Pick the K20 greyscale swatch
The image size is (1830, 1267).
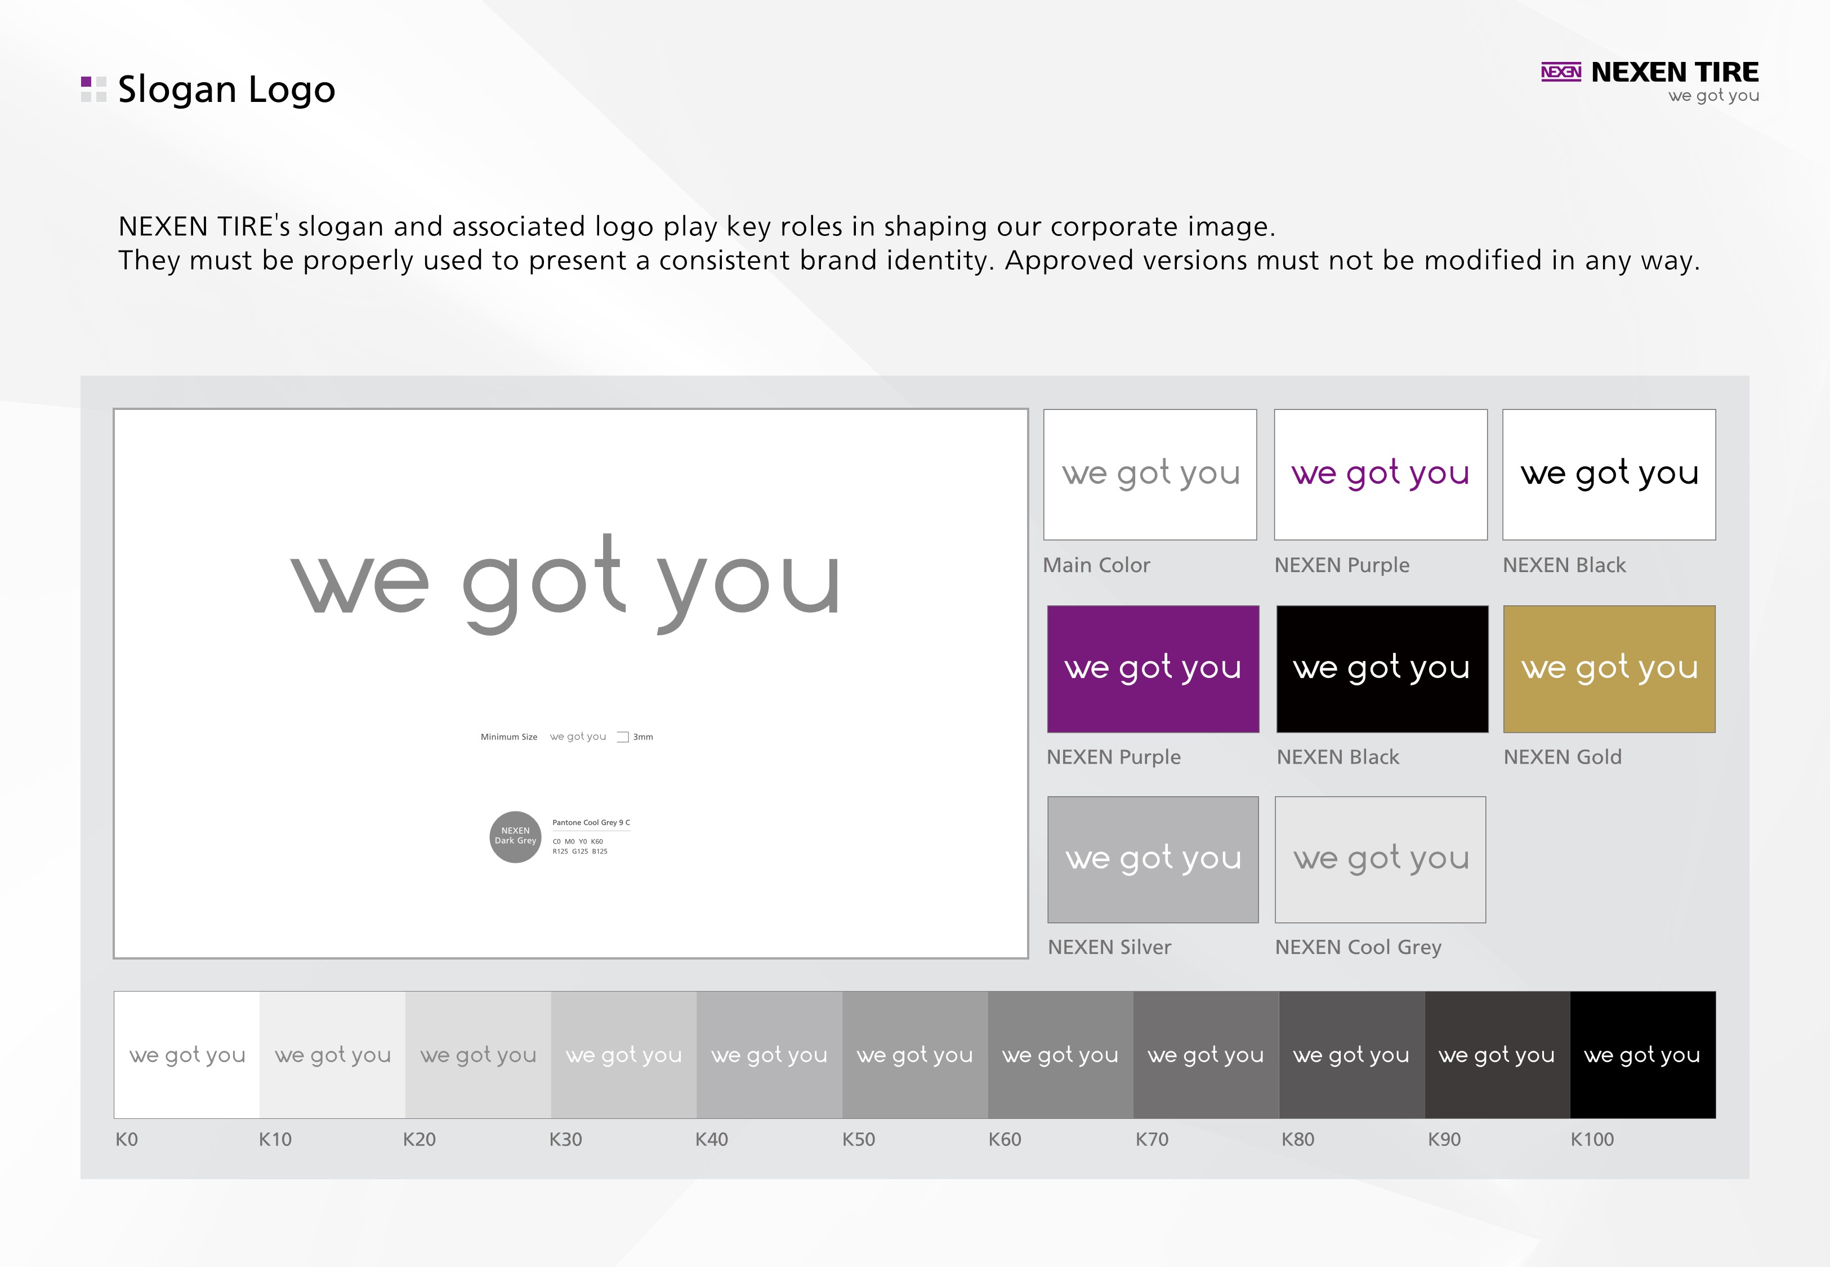pos(479,1055)
